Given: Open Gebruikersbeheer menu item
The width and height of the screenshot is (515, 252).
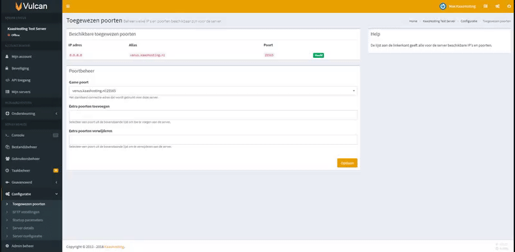Looking at the screenshot, I should [31, 159].
